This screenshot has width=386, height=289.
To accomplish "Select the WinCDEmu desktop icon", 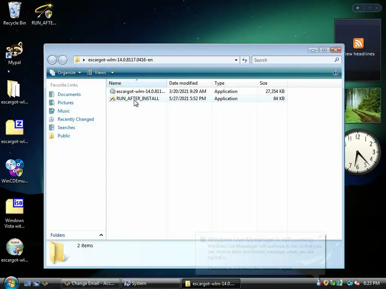I will [15, 171].
